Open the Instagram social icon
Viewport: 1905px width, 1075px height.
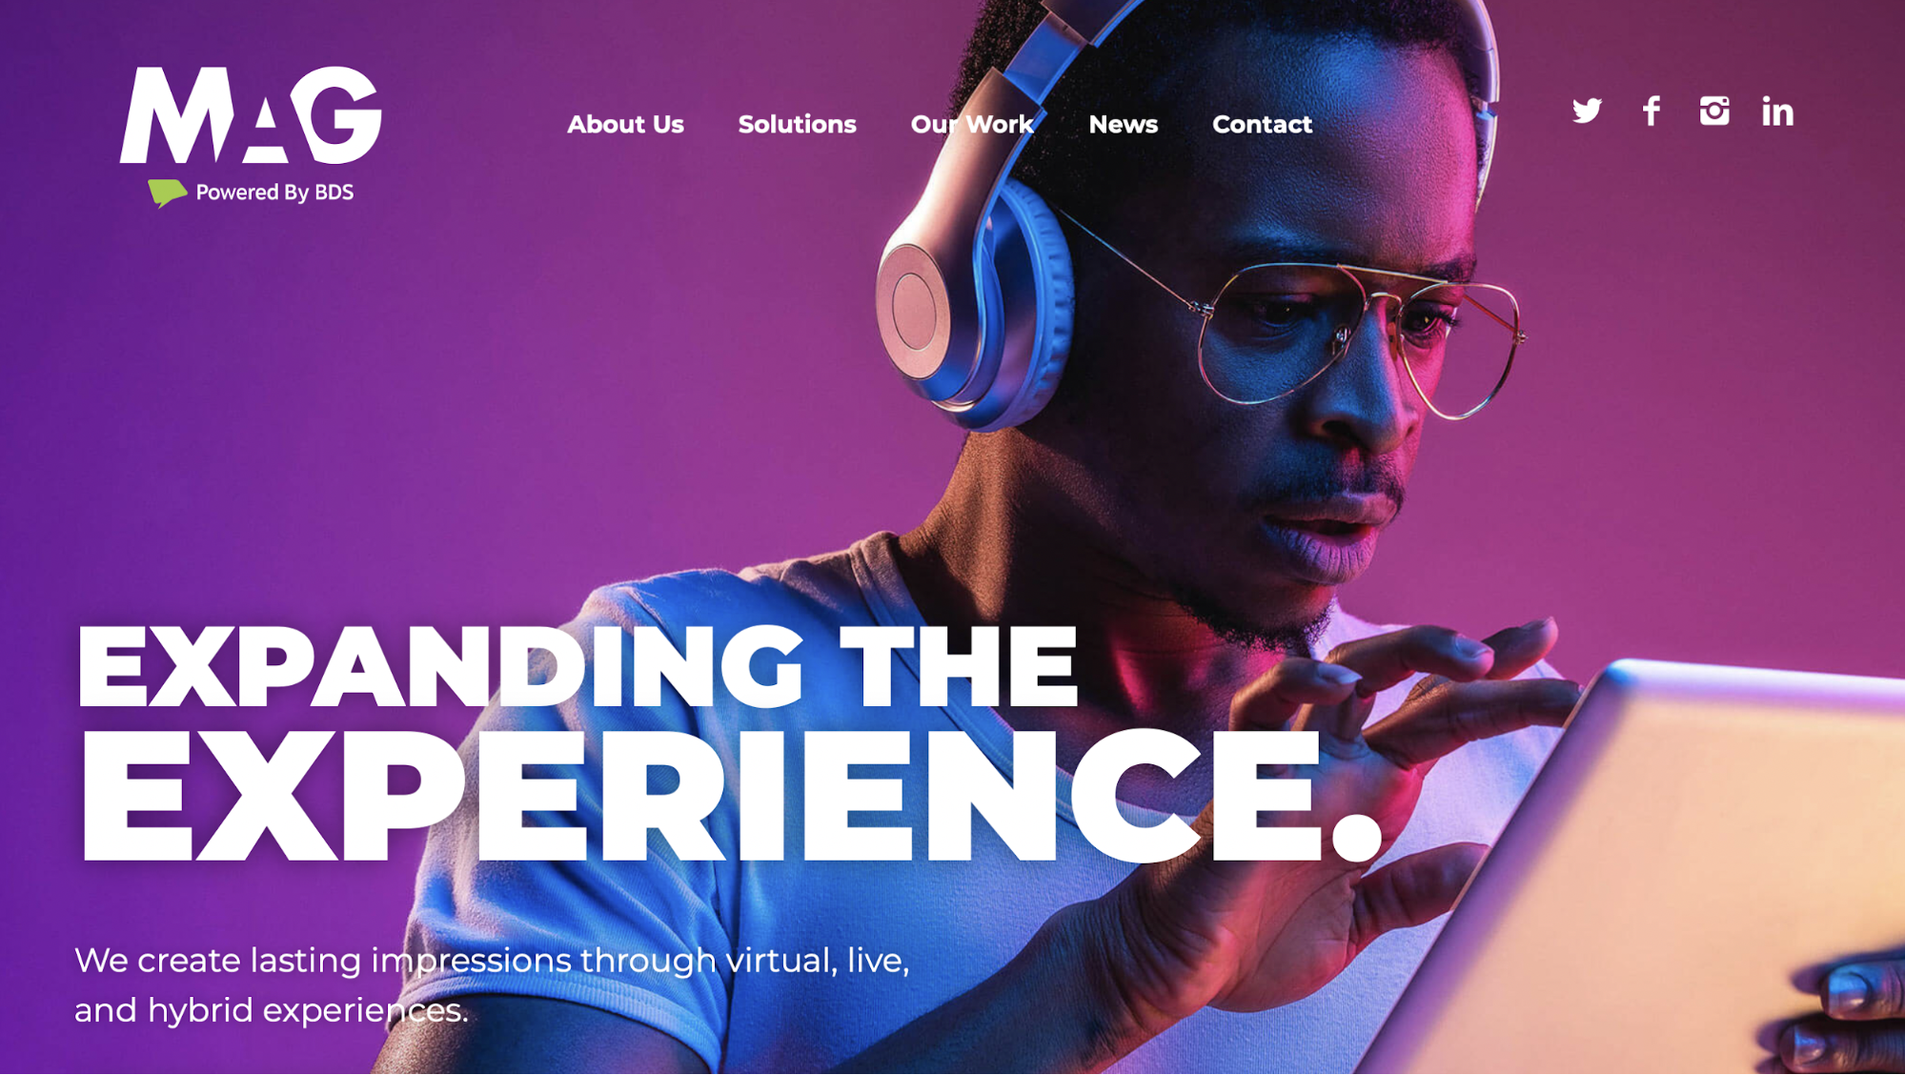point(1714,111)
